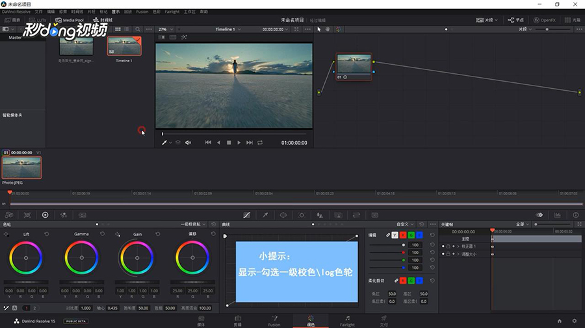Select the viewer hand pan tool
This screenshot has height=328, width=585.
pos(328,29)
